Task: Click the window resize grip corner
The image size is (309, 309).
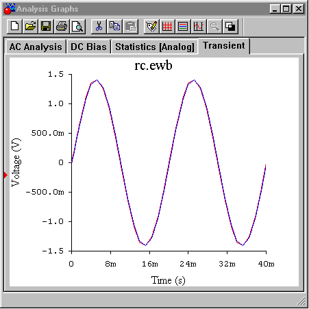Action: pyautogui.click(x=301, y=301)
